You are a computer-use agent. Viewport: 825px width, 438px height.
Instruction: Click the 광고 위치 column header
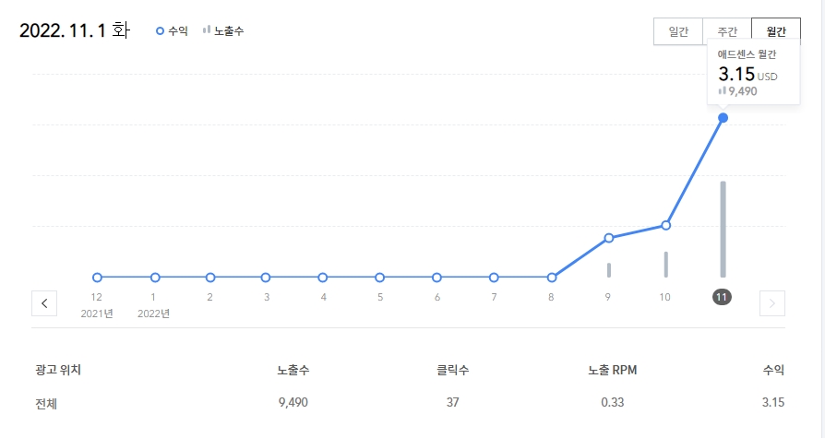coord(58,370)
